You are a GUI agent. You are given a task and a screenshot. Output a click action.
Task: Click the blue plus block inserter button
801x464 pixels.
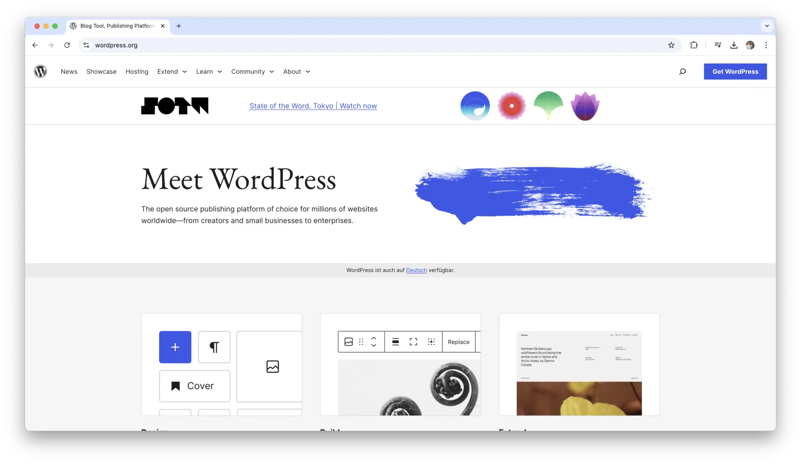point(175,347)
